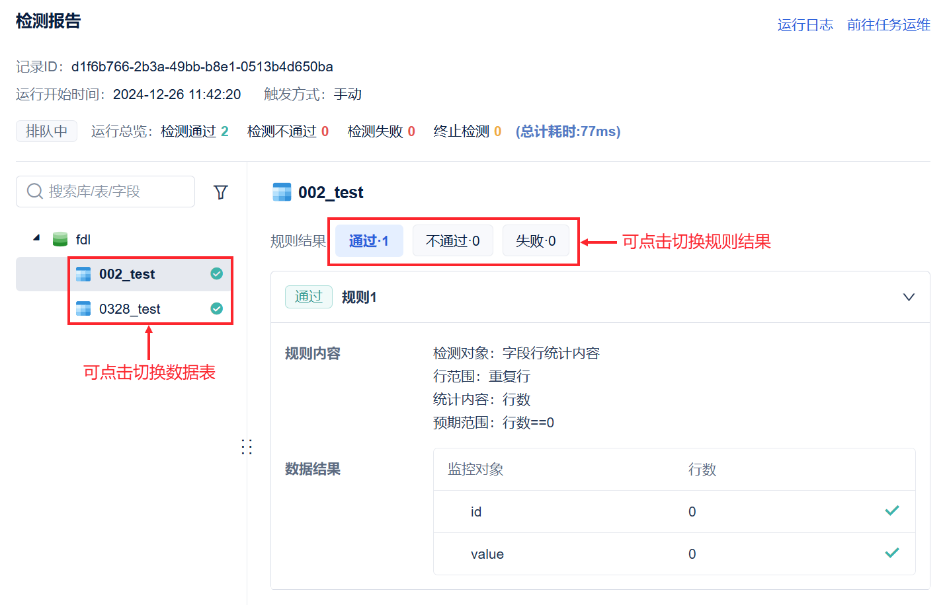Click the 预期范围：行数==0 line
This screenshot has height=605, width=945.
493,423
